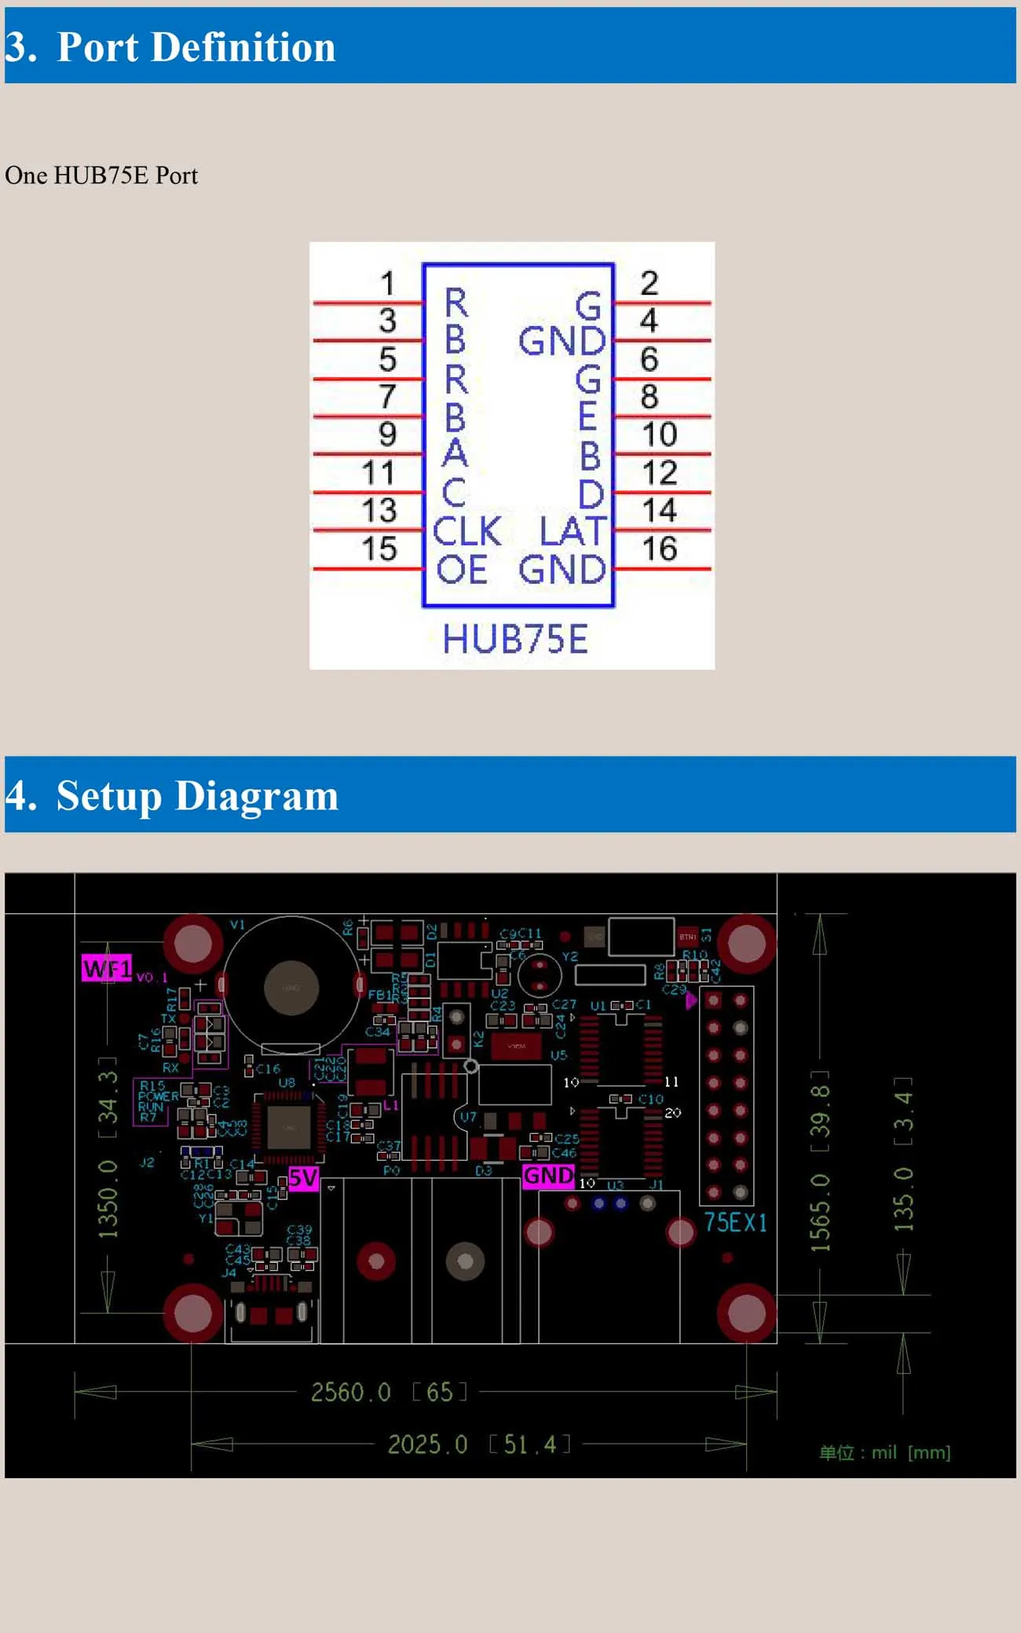Image resolution: width=1021 pixels, height=1633 pixels.
Task: Click the OE pin label in pinout
Action: 462,570
